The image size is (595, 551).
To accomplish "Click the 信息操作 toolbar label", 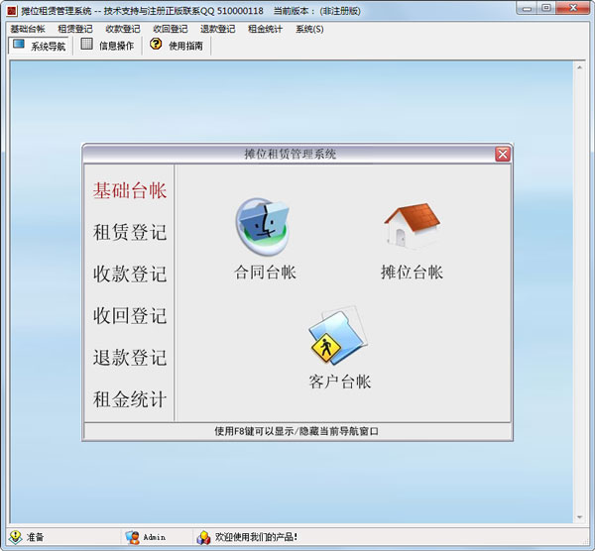I will [x=116, y=46].
